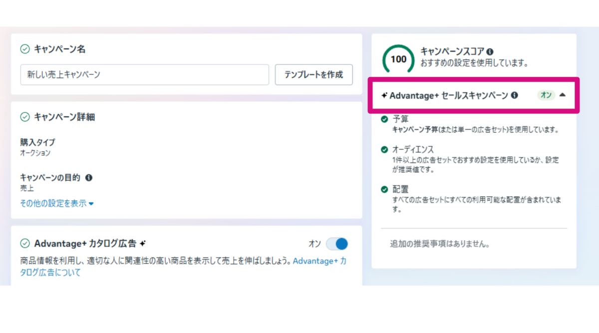Click the green checkmark beside キャンペーン名

coord(25,49)
